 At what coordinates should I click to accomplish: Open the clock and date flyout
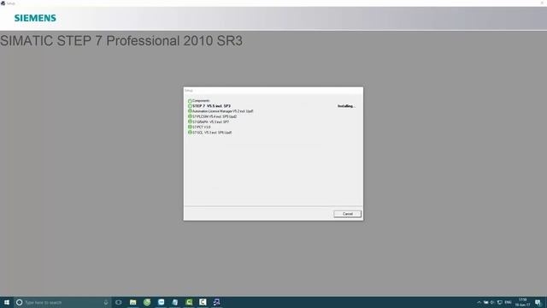pos(522,302)
